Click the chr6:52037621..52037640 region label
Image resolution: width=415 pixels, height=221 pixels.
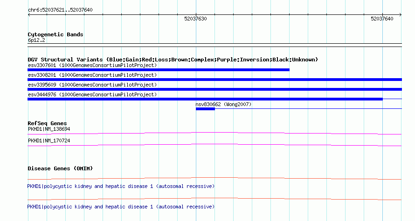pos(60,10)
